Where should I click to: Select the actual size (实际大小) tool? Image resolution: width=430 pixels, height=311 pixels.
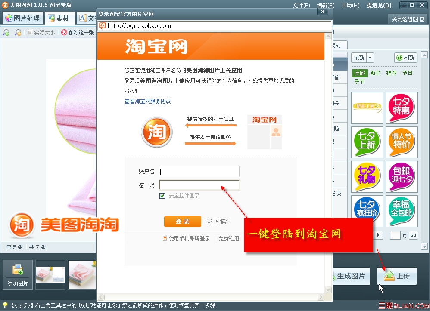click(41, 33)
